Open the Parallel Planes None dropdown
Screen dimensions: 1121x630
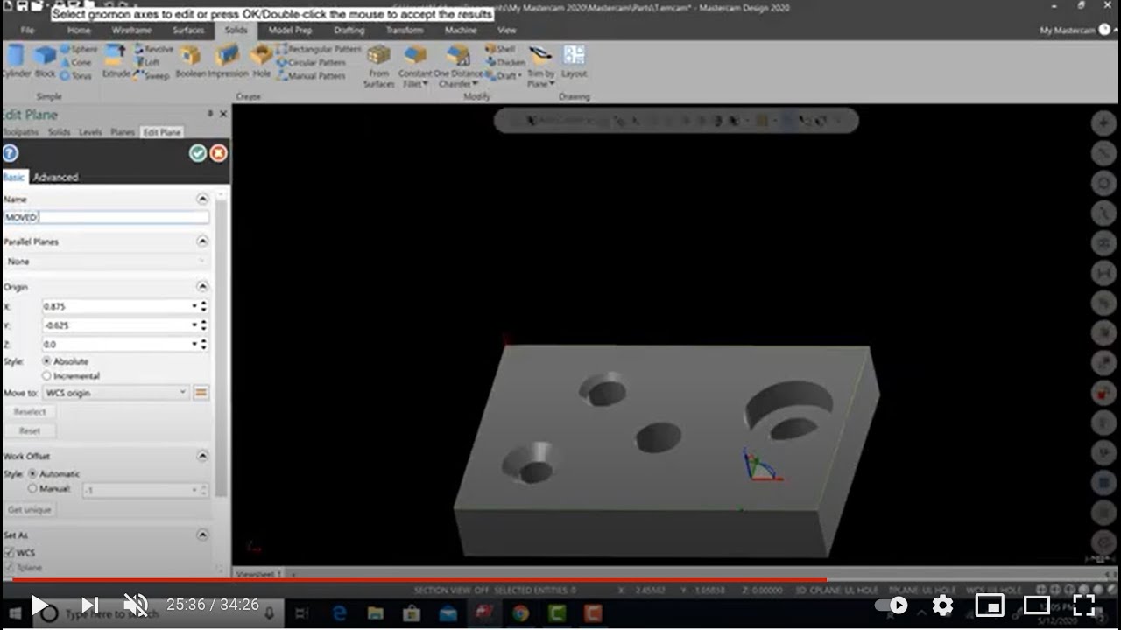point(106,262)
